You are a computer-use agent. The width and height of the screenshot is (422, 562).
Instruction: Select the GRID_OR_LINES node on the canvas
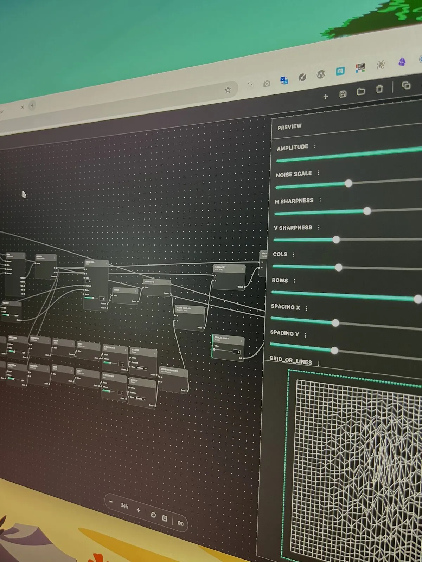(228, 347)
